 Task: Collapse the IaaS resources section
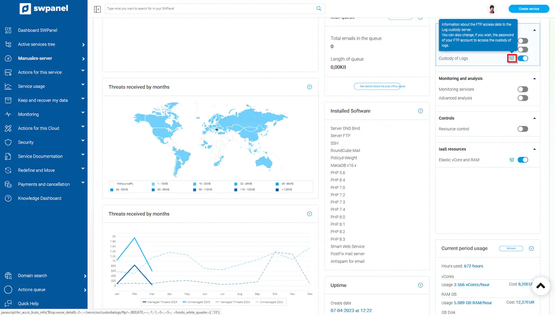click(534, 149)
